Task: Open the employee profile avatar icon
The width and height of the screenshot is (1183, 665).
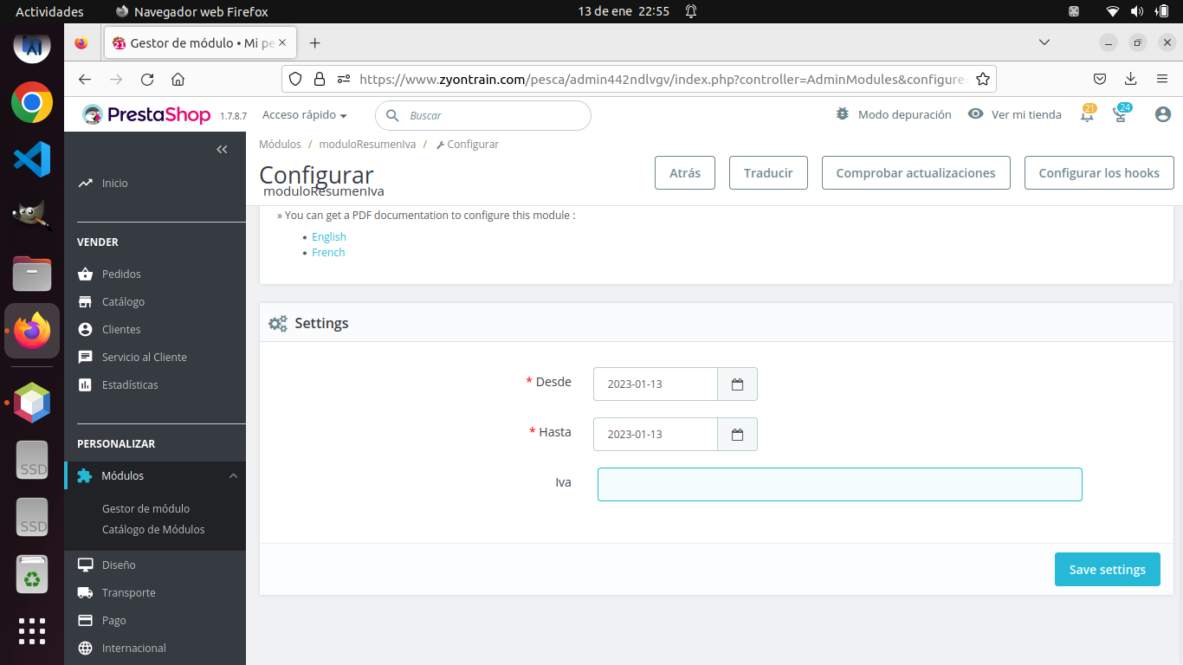Action: [1163, 114]
